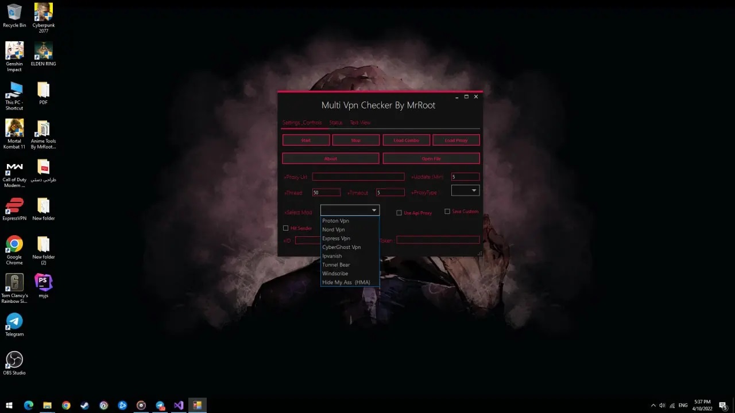
Task: Tick the Save Custom checkbox
Action: 447,212
